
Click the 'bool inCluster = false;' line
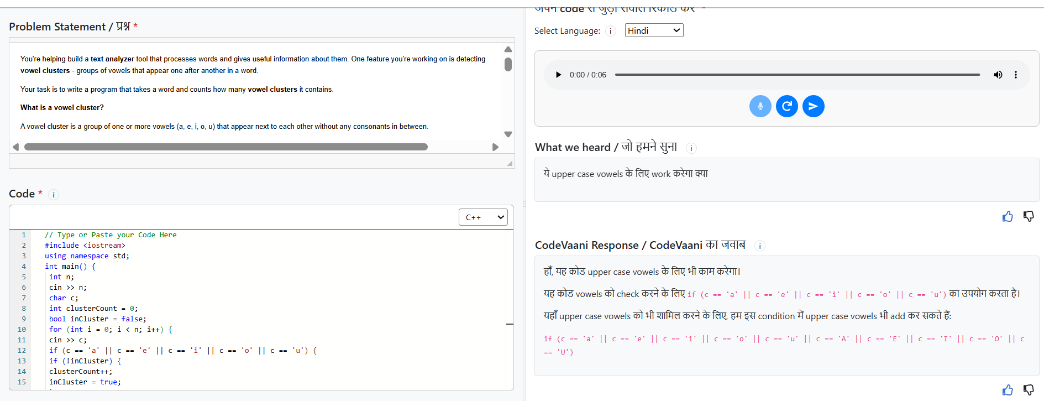[98, 319]
